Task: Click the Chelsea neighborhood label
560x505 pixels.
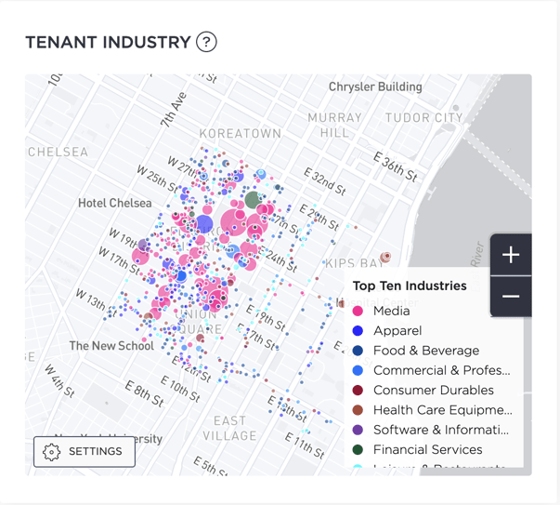Action: point(59,152)
